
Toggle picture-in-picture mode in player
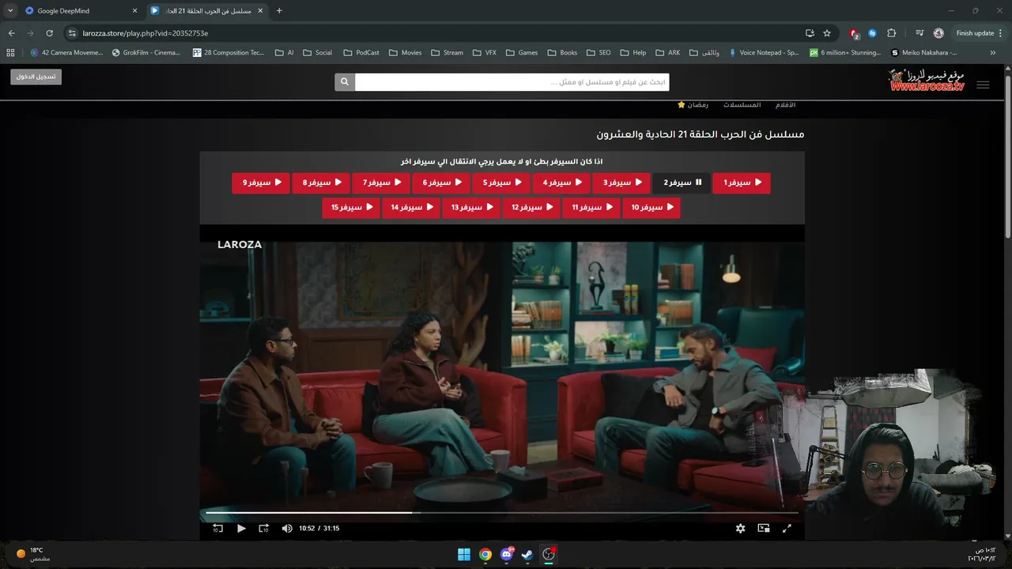tap(764, 529)
